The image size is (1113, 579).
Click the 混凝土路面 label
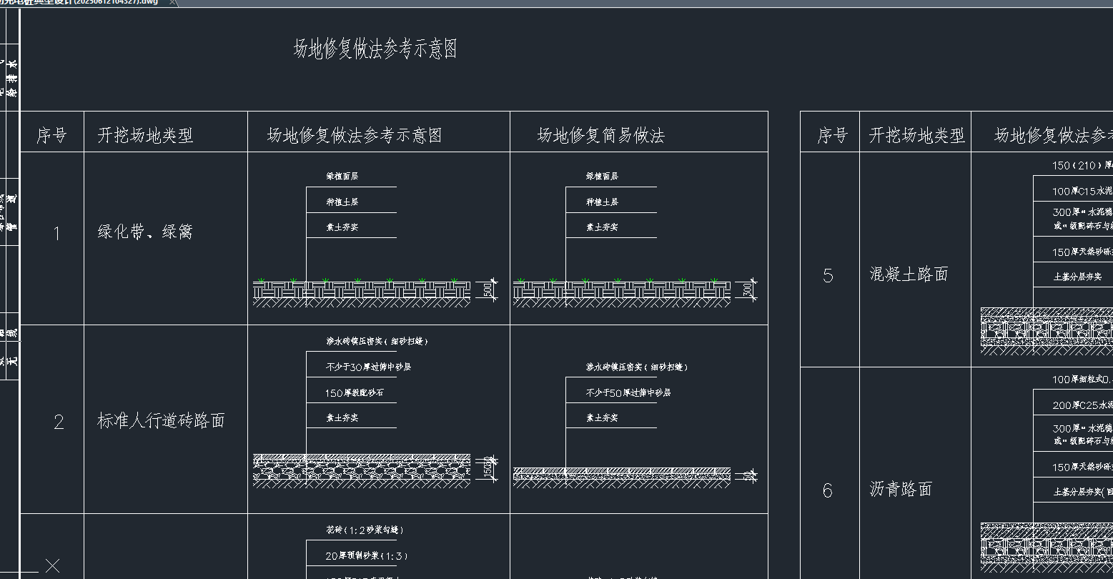909,274
